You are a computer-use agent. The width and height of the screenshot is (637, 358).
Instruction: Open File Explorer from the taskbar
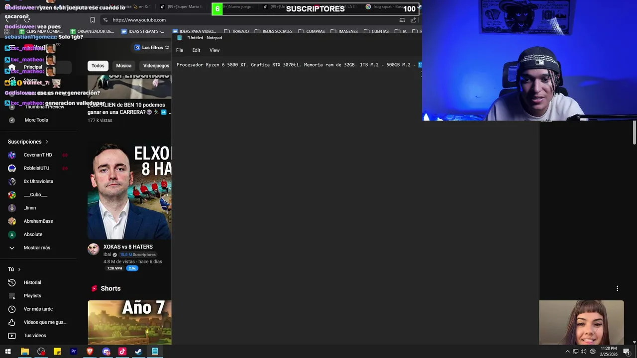click(24, 352)
